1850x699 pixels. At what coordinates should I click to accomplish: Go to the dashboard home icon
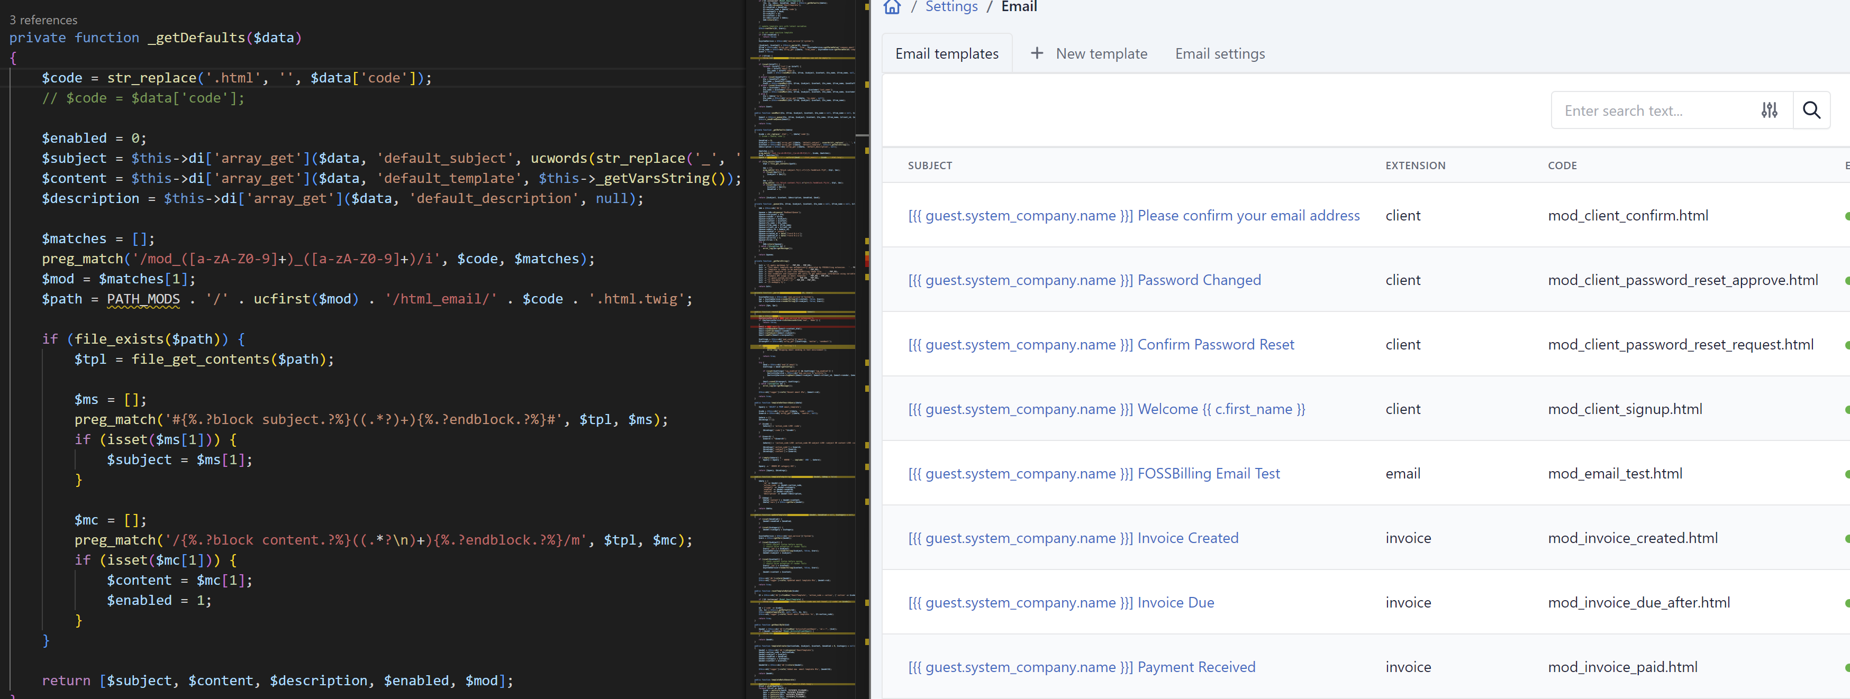[x=891, y=7]
